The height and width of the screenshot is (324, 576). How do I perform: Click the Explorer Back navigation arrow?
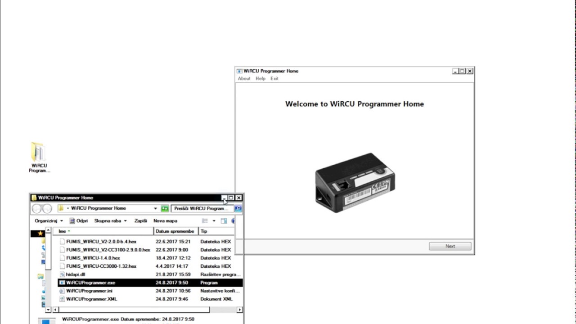pyautogui.click(x=37, y=209)
